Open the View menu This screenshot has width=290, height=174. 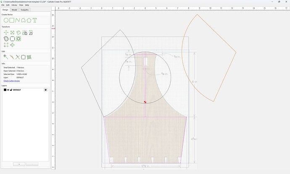(21, 5)
